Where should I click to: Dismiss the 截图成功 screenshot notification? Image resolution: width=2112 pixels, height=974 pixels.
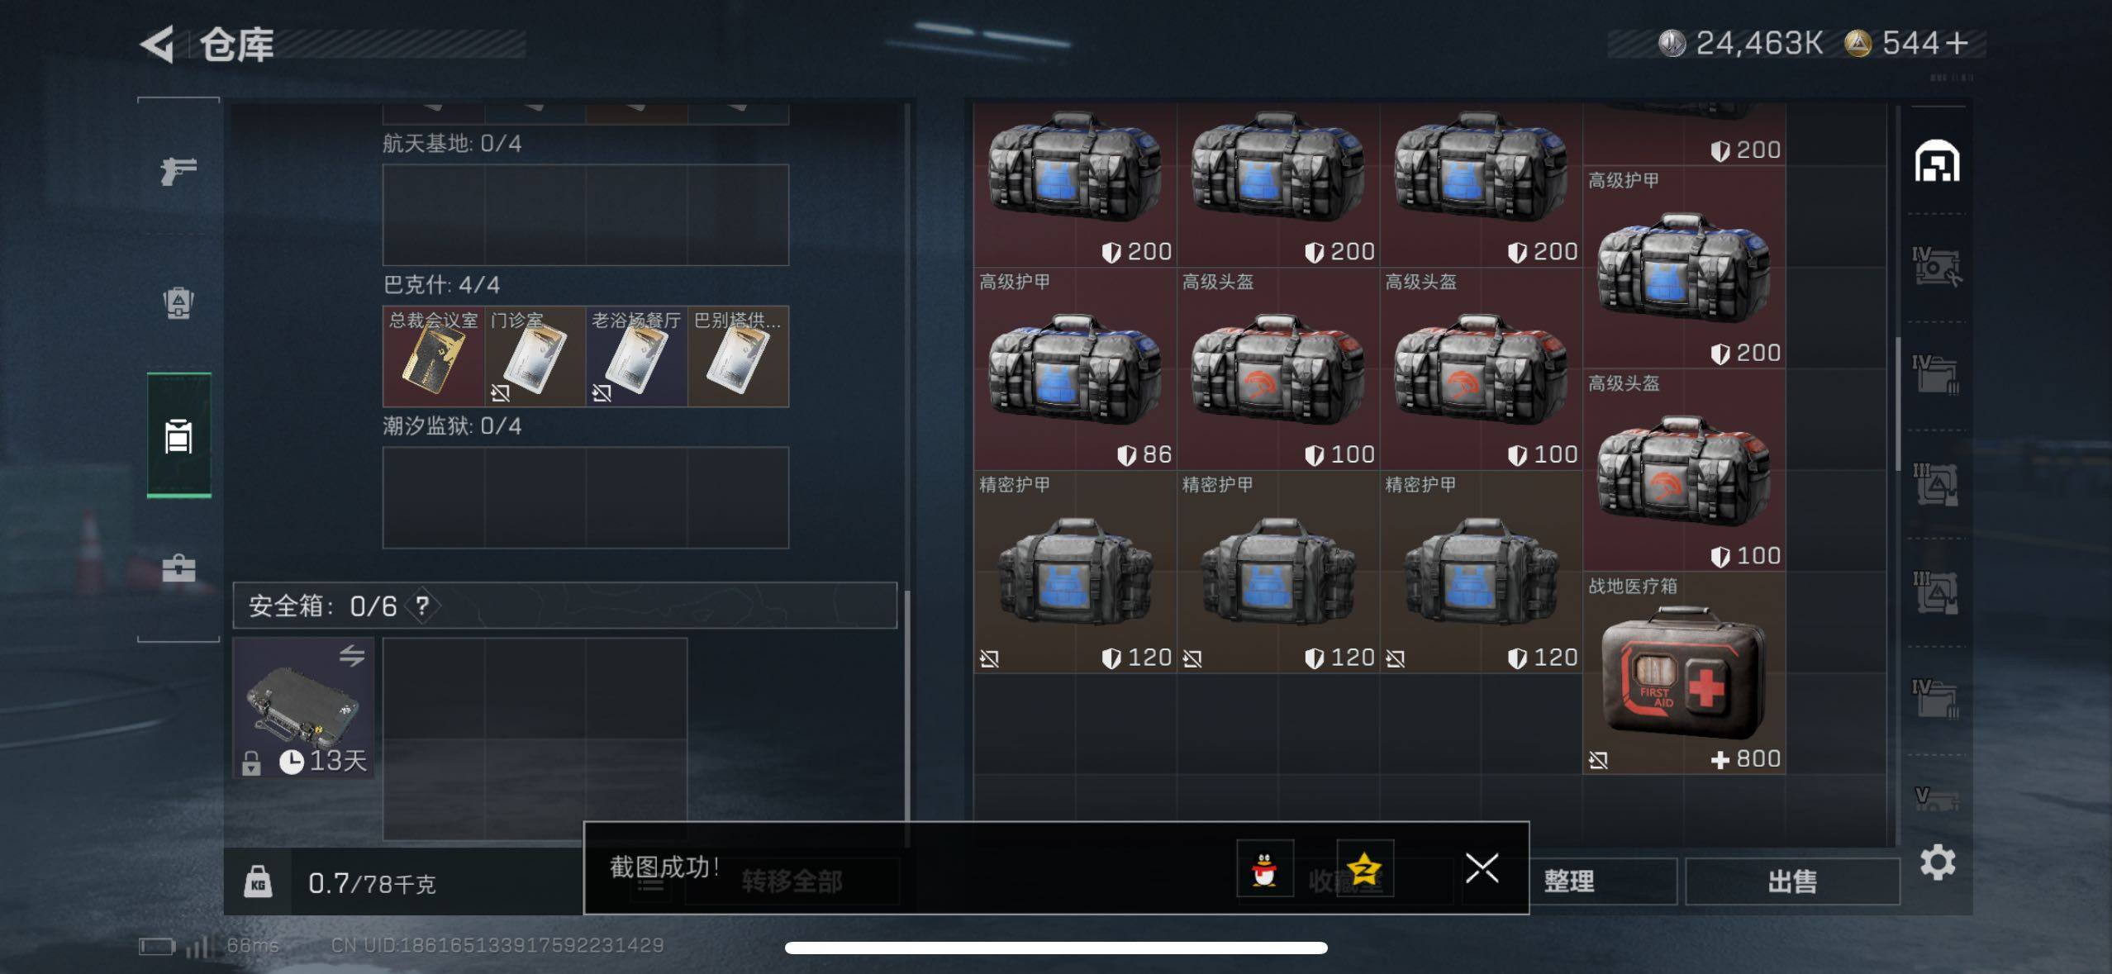point(1482,868)
